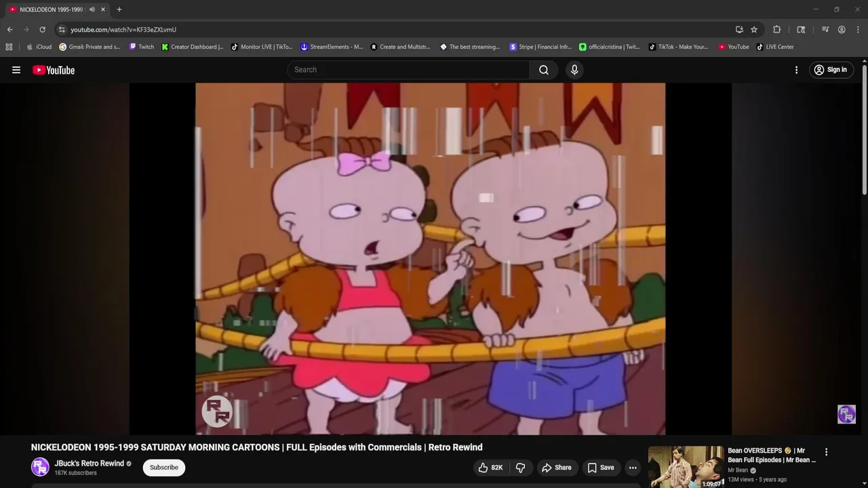Open the Chrome three-dot menu
868x488 pixels.
tap(858, 30)
